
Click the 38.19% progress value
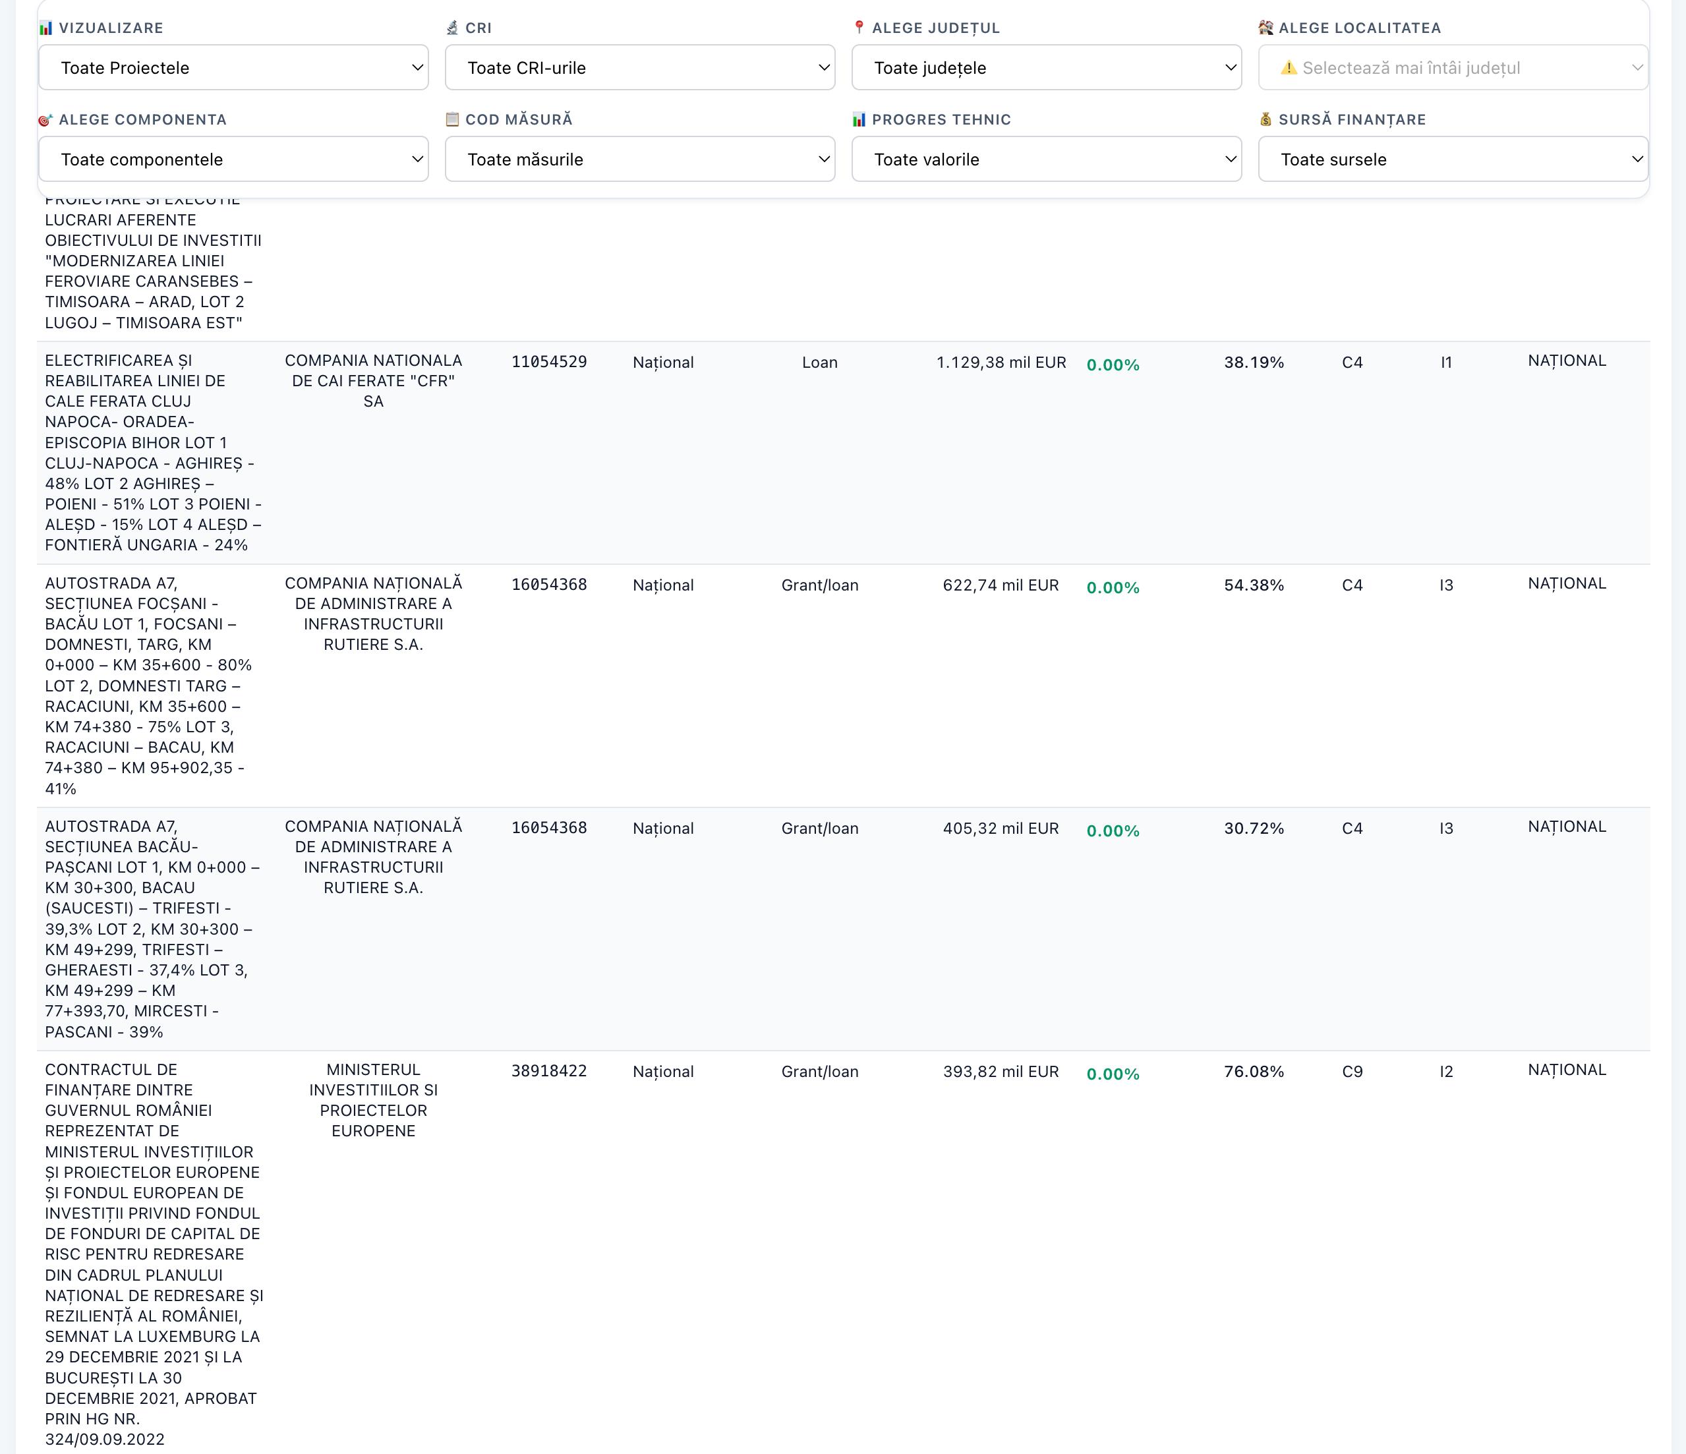click(1254, 362)
